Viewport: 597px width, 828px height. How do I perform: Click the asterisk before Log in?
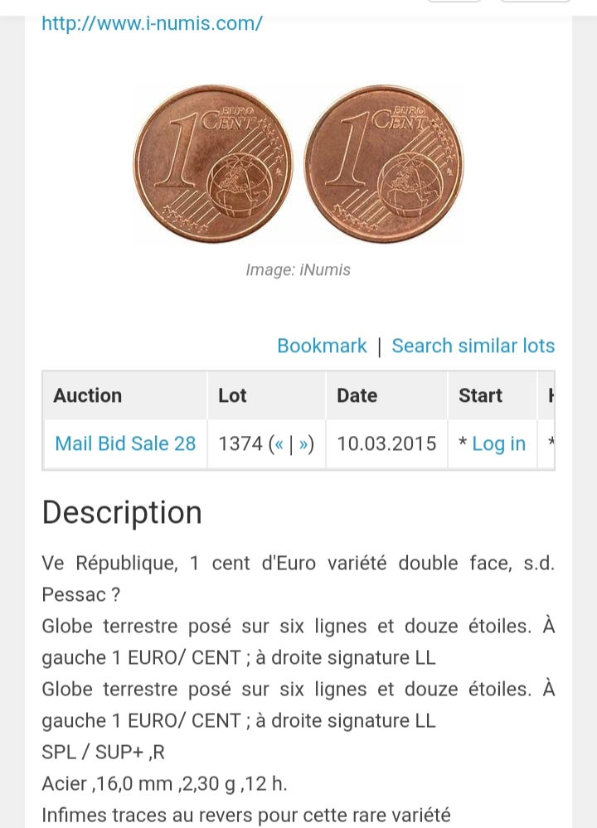(x=463, y=443)
